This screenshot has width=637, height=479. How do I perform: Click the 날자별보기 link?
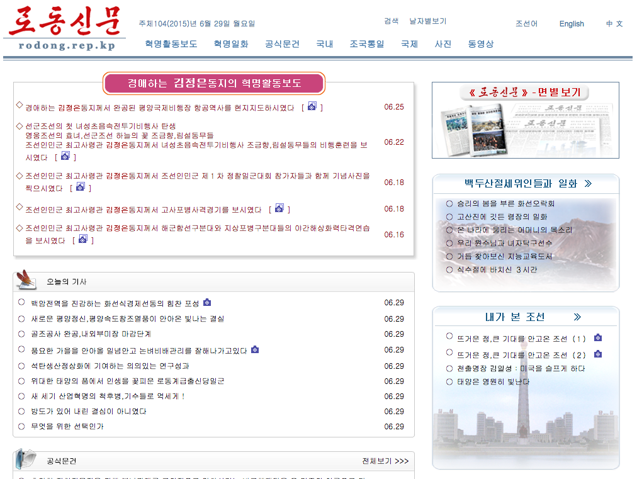(x=427, y=21)
